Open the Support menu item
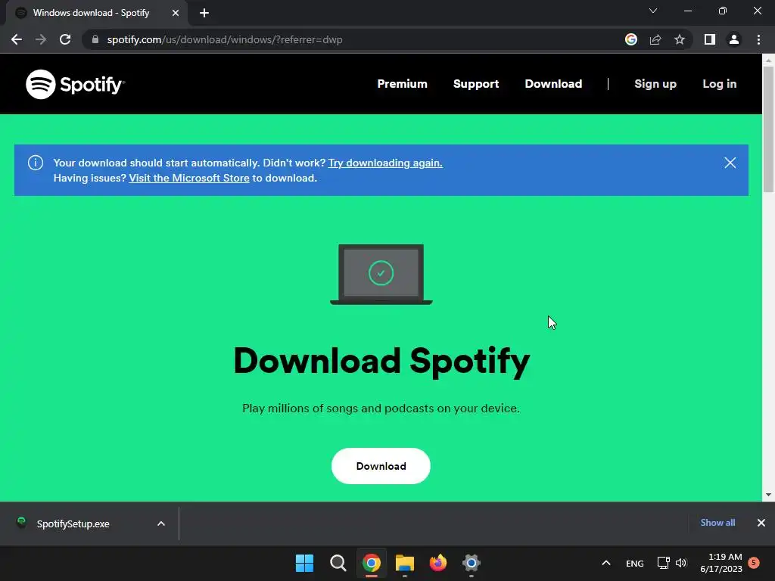This screenshot has height=581, width=775. tap(476, 84)
